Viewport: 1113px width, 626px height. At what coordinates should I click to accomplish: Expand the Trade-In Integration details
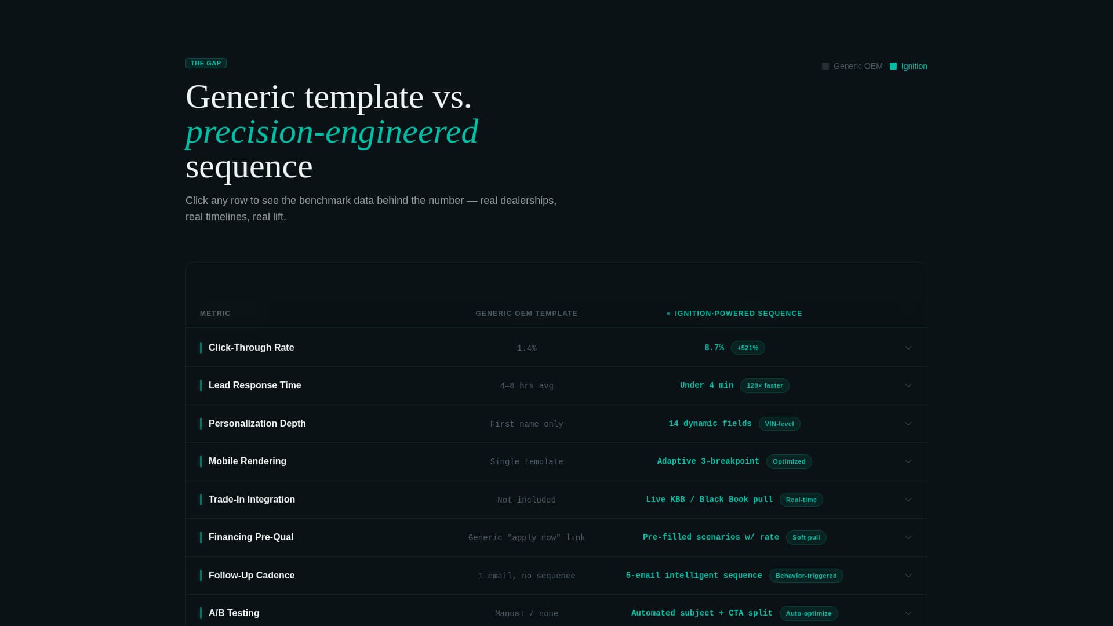coord(908,499)
